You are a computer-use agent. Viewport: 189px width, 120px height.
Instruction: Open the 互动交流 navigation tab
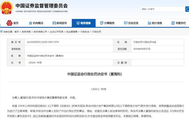131,23
